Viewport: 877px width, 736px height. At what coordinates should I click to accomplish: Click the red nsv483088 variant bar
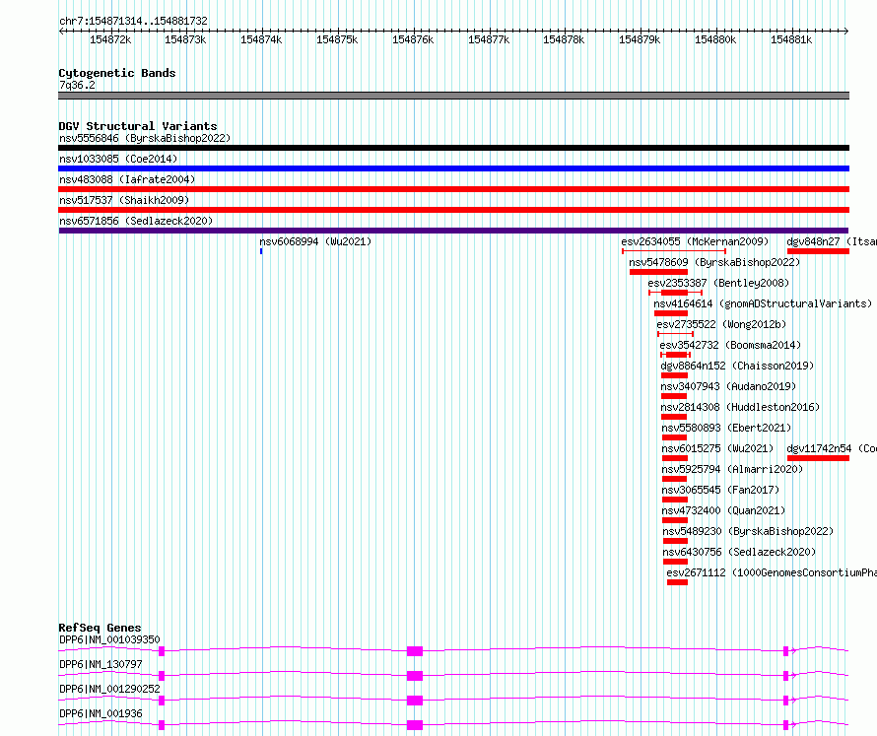coord(453,189)
